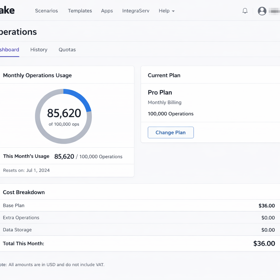Switch to the Dashboard tab

(10, 50)
